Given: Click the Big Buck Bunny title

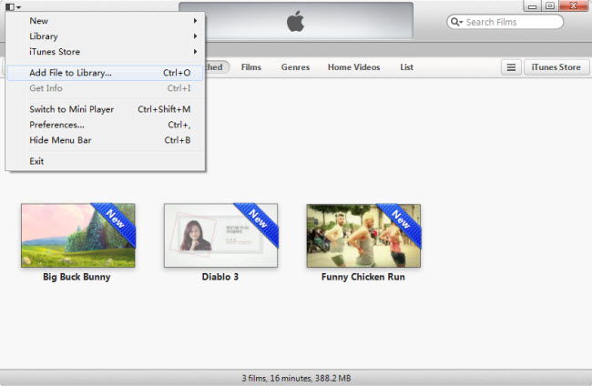Looking at the screenshot, I should pyautogui.click(x=77, y=277).
